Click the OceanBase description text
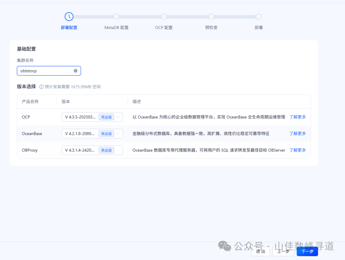 [x=201, y=134]
